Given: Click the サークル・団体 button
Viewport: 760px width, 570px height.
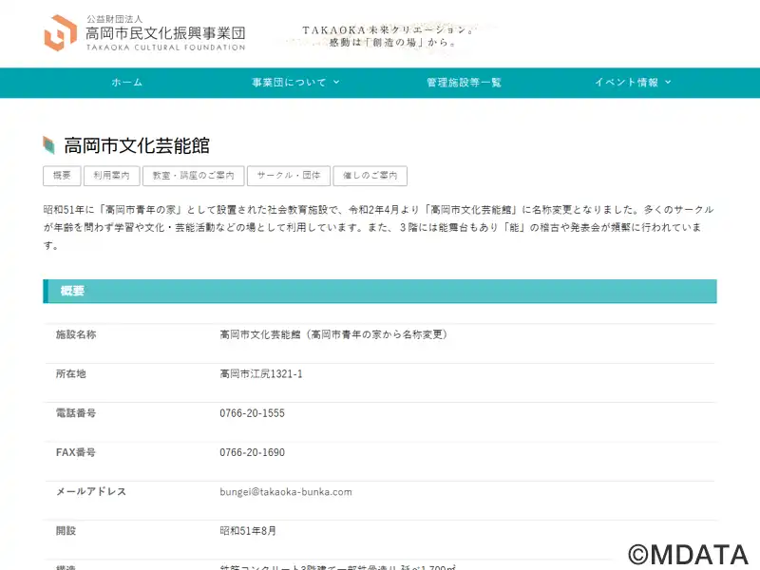Looking at the screenshot, I should click(289, 176).
